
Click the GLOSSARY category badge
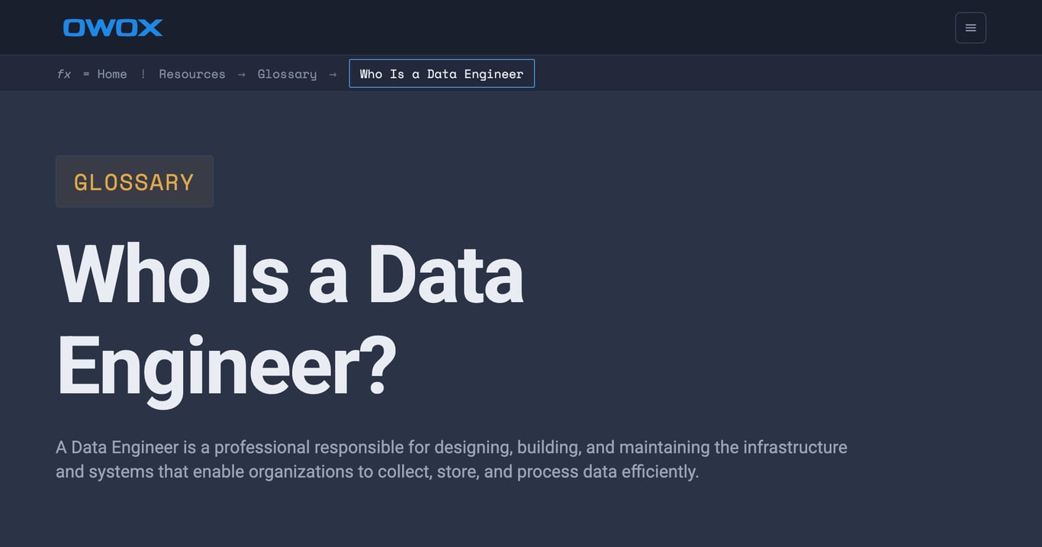pos(134,182)
